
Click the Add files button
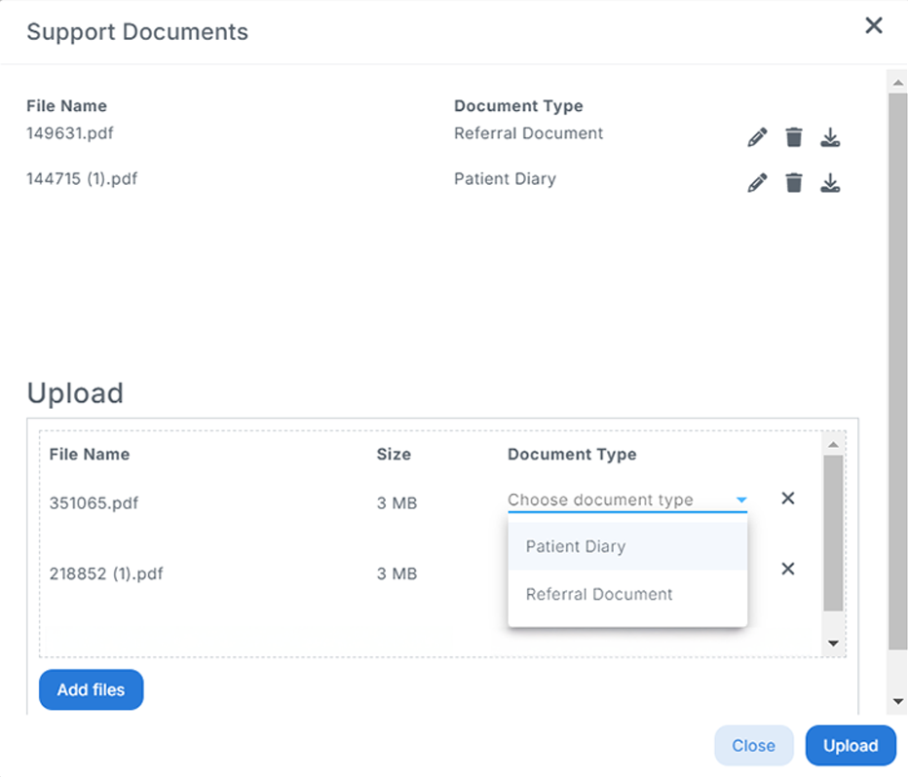(91, 689)
